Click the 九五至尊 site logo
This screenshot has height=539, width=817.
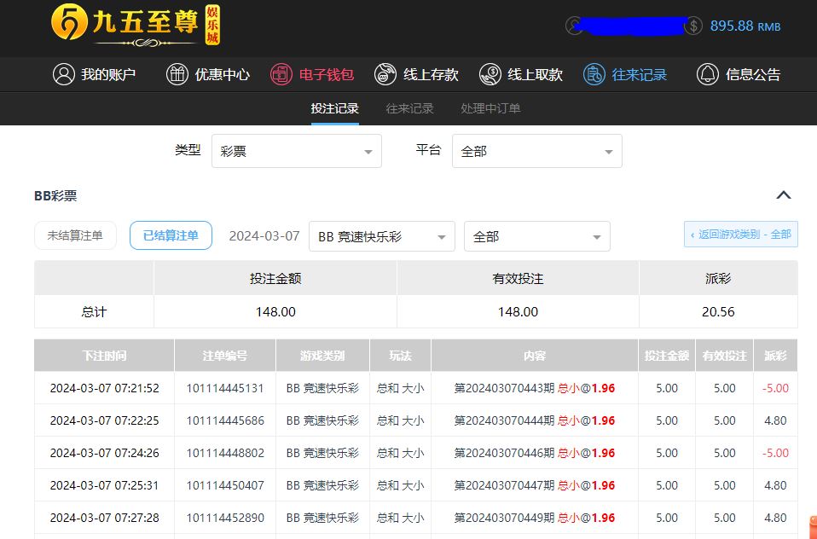[x=136, y=25]
